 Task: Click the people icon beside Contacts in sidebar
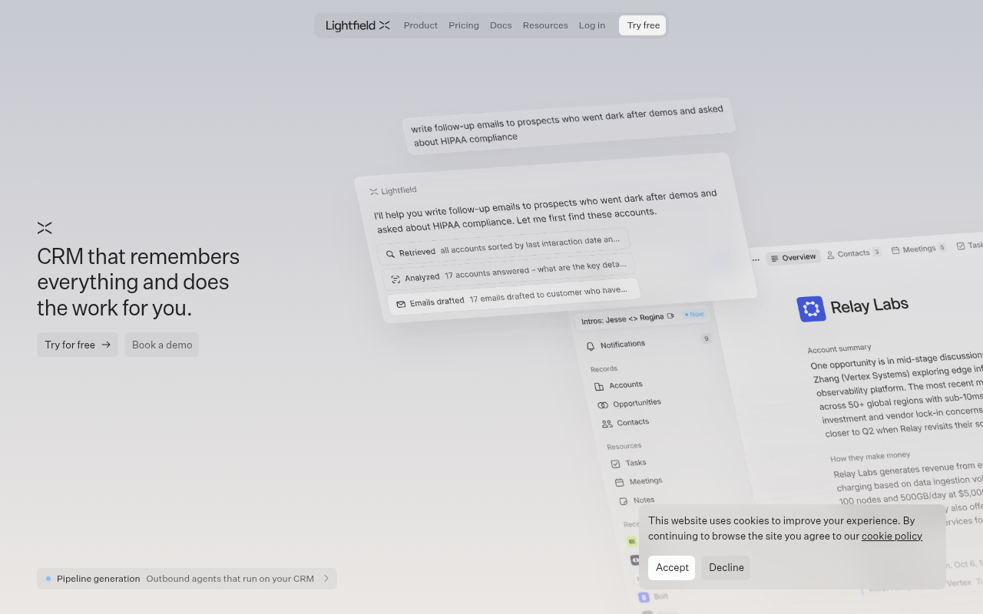pos(607,424)
